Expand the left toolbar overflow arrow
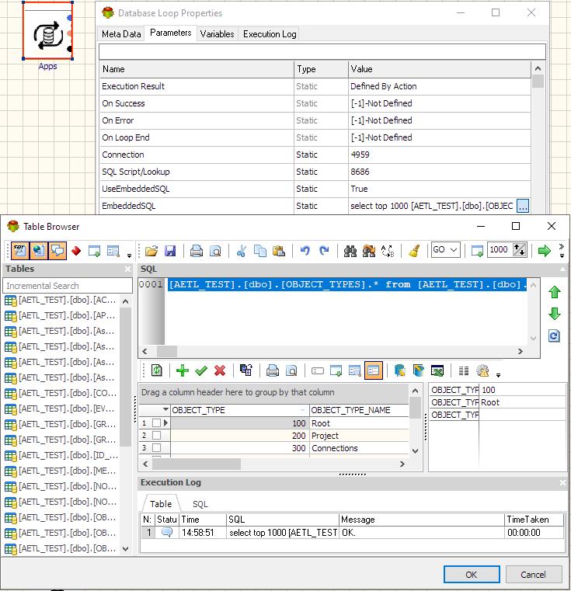Viewport: 571px width, 591px height. point(130,256)
